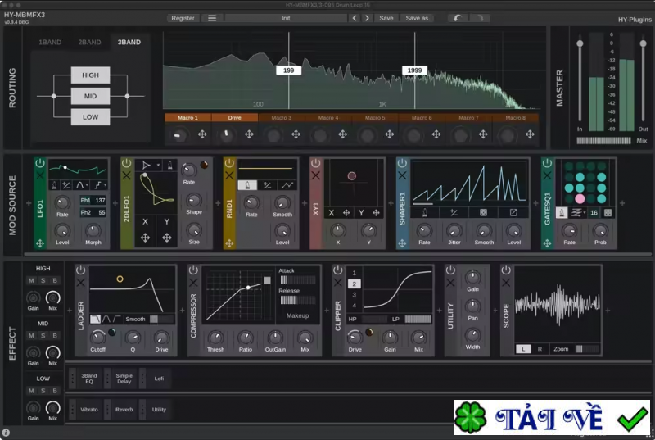Go to the next preset with right arrow

368,18
